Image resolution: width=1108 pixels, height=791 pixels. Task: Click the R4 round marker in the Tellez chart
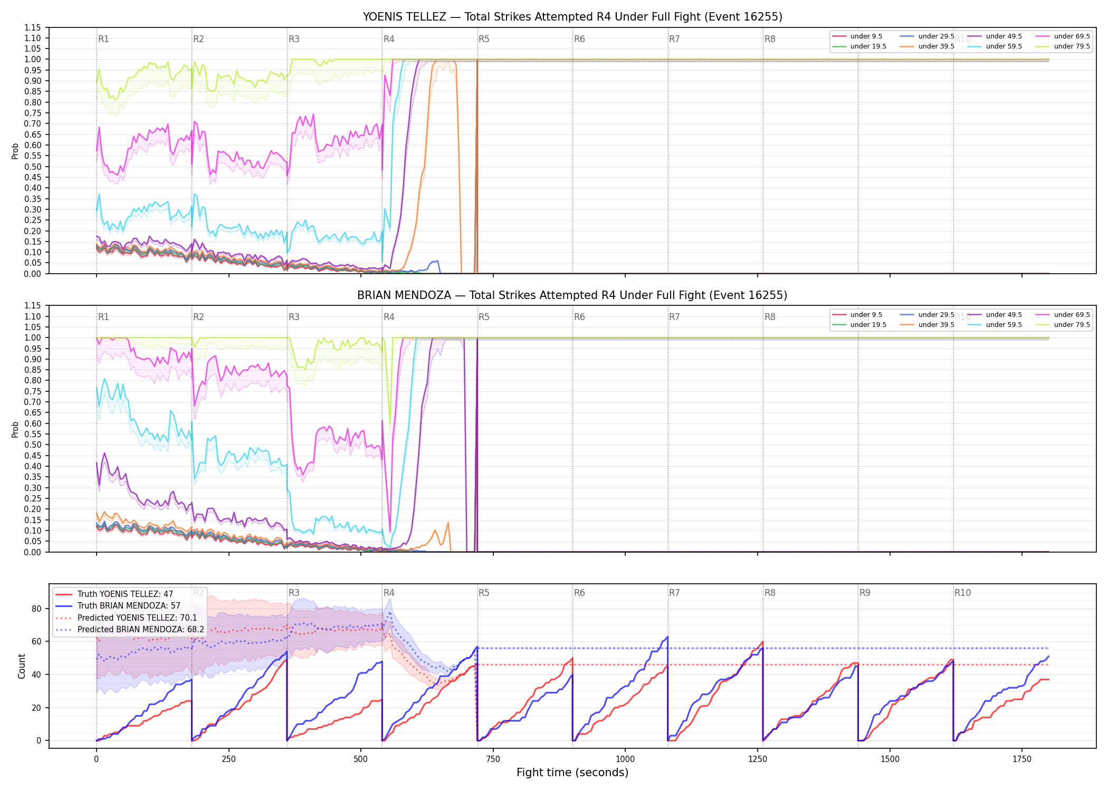[389, 39]
